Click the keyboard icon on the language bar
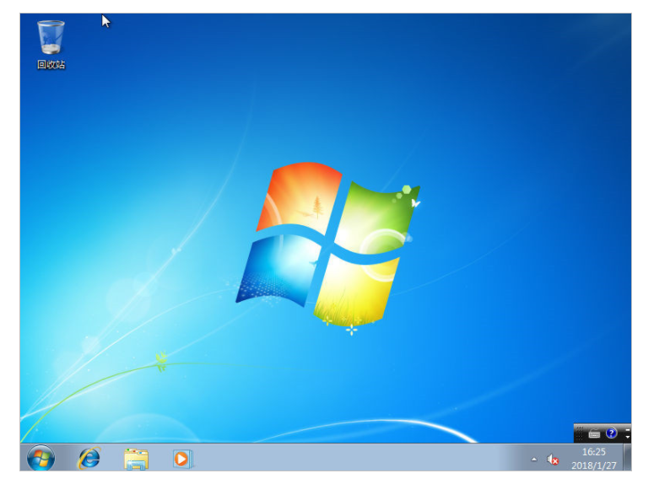Screen dimensions: 654x484 594,434
